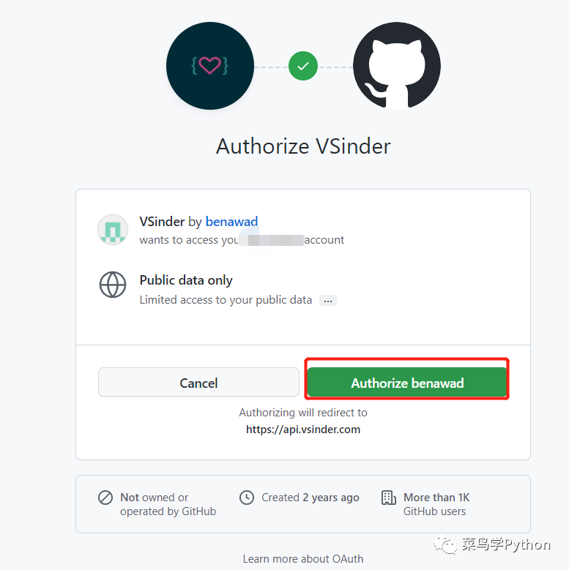Click the WeChat watermark icon

(445, 545)
